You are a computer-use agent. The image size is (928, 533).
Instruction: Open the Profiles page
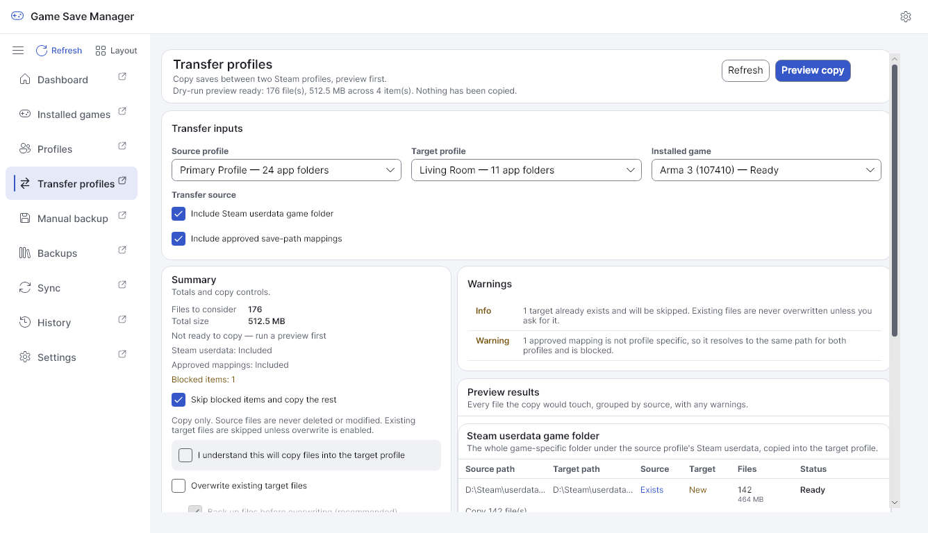pyautogui.click(x=72, y=149)
